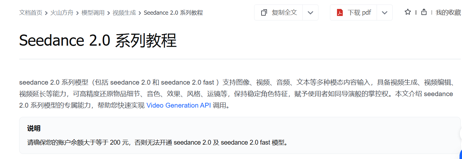
Task: Select the 视频生成 breadcrumb link
Action: (124, 13)
